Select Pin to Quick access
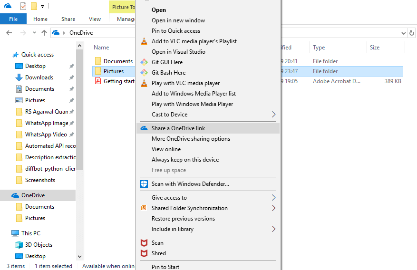Image resolution: width=417 pixels, height=270 pixels. [x=175, y=31]
